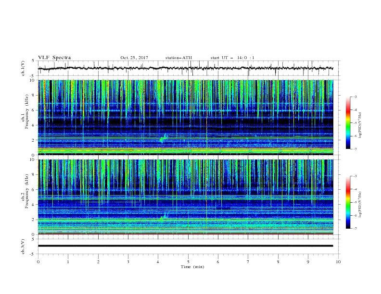
Task: Select the "start UT = 14:0 :1" text
Action: (232, 58)
